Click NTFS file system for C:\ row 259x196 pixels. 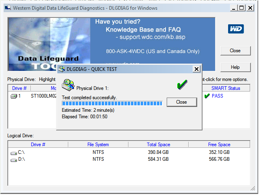[98, 152]
